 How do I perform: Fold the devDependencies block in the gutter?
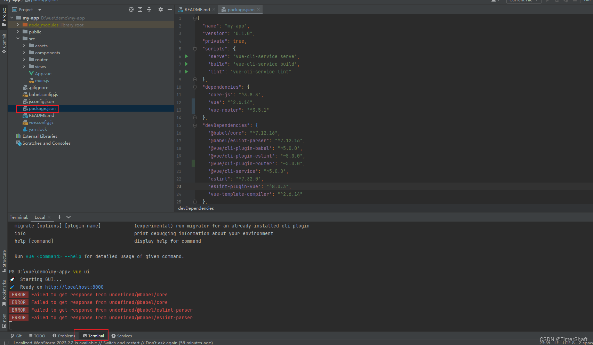click(x=195, y=125)
